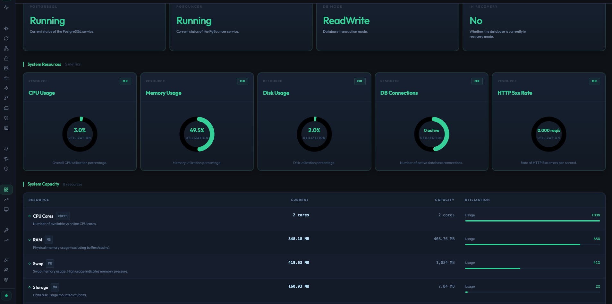612x304 pixels.
Task: Click the megaphone announcements sidebar icon
Action: (6, 159)
